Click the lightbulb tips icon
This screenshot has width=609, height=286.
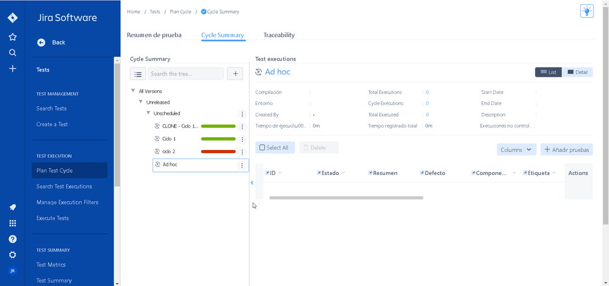[586, 11]
